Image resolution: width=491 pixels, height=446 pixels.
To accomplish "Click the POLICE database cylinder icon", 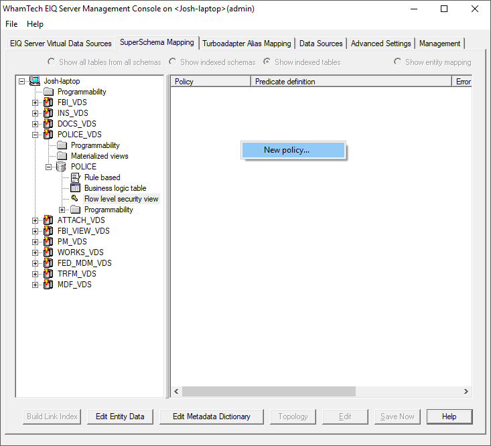I will [x=62, y=167].
